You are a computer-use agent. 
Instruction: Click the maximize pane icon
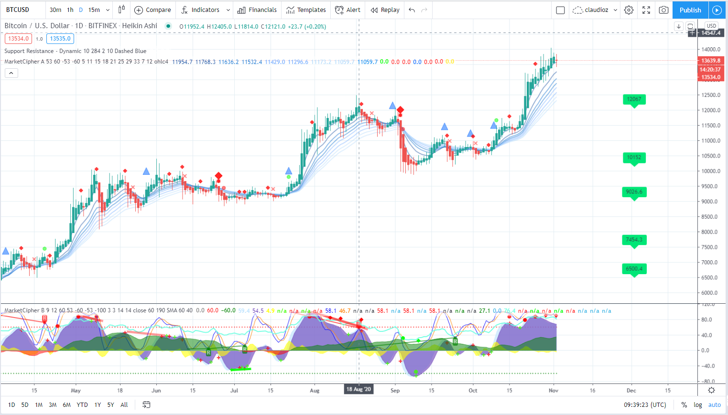[x=690, y=26]
